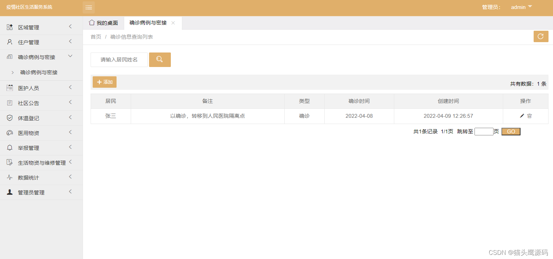Click the 医护人员 calendar icon

10,88
